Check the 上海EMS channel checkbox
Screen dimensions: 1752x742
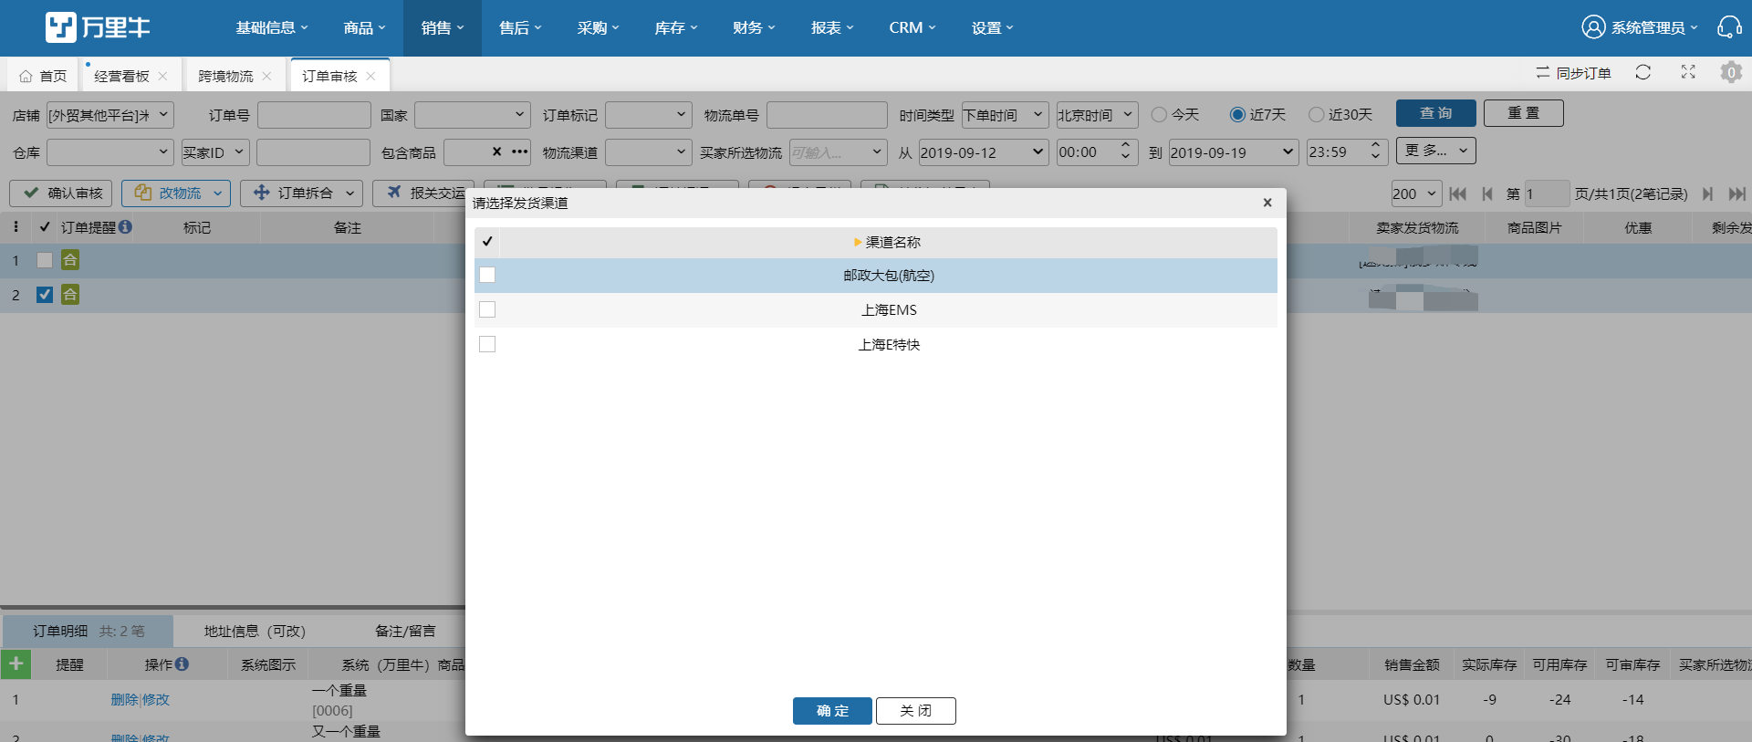pyautogui.click(x=487, y=309)
